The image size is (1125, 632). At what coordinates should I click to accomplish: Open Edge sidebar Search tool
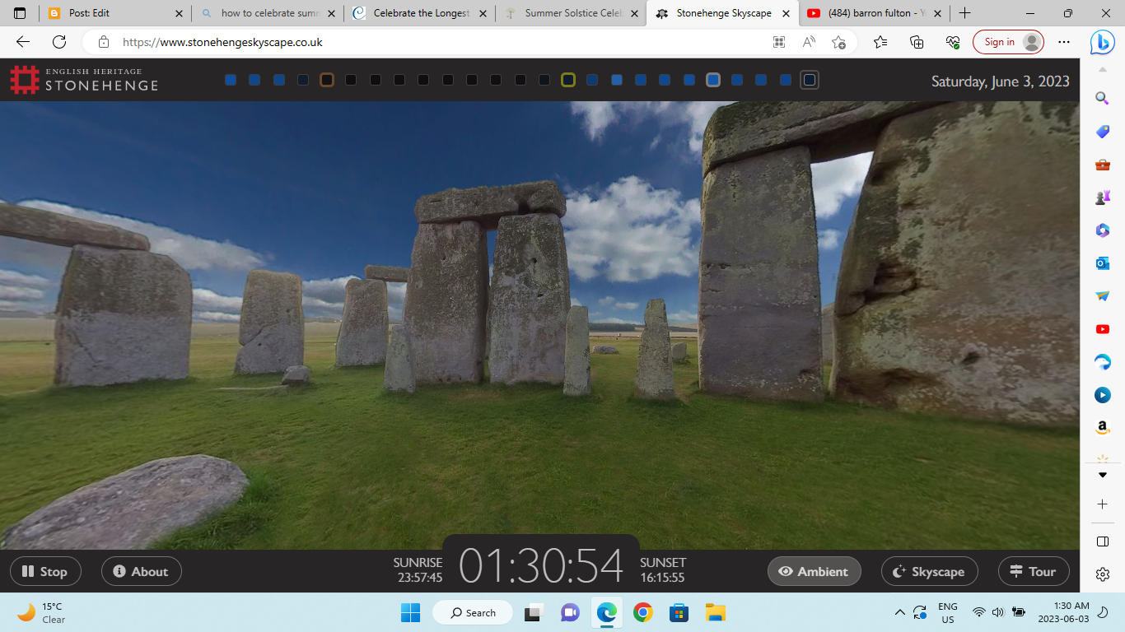(1102, 98)
